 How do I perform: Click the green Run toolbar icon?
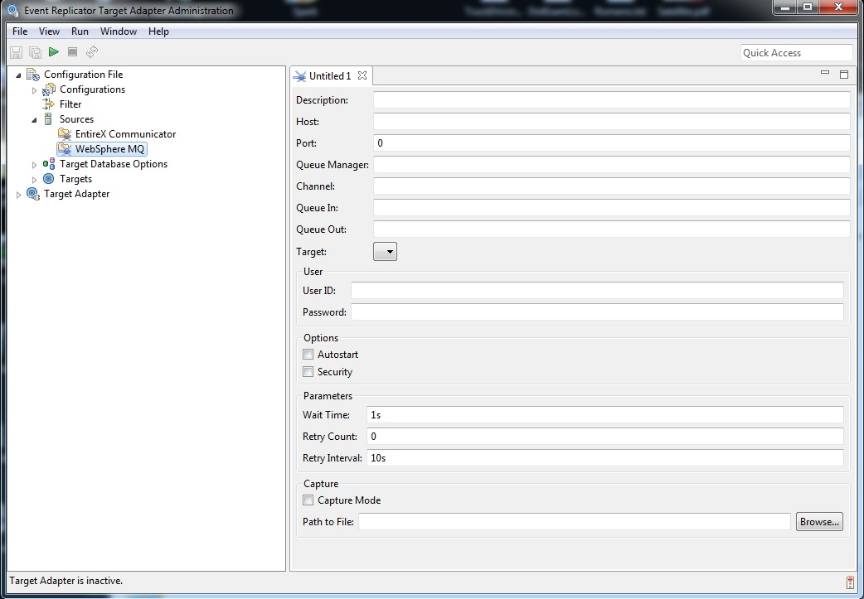click(54, 52)
